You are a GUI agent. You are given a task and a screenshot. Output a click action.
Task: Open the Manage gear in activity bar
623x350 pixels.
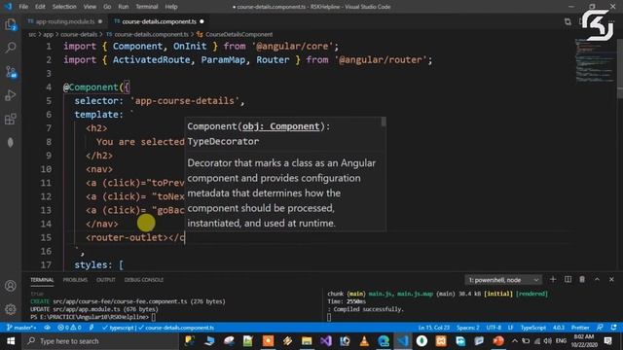11,309
